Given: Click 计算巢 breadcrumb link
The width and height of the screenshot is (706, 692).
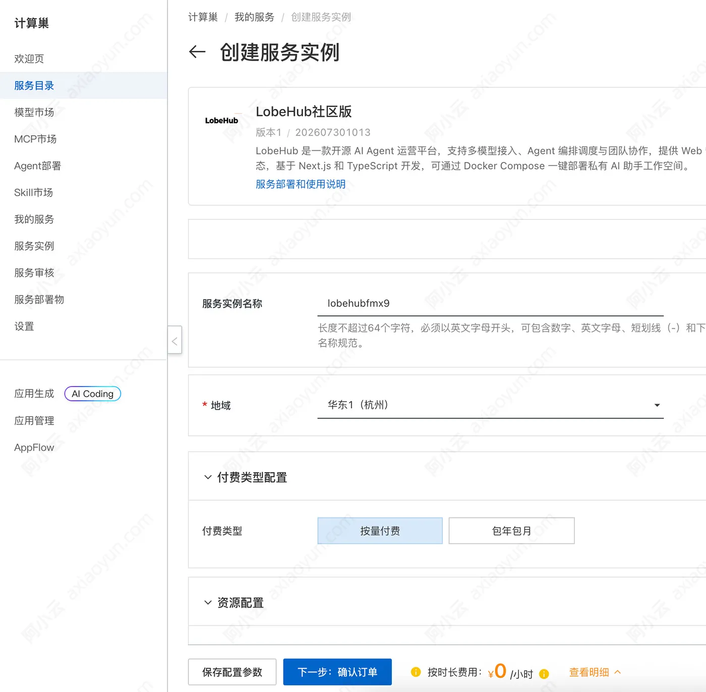Looking at the screenshot, I should pos(203,17).
